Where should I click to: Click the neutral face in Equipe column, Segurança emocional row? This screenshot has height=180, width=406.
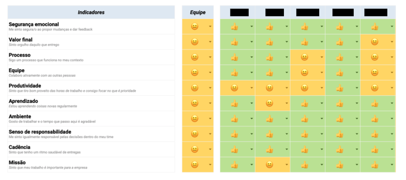(195, 27)
